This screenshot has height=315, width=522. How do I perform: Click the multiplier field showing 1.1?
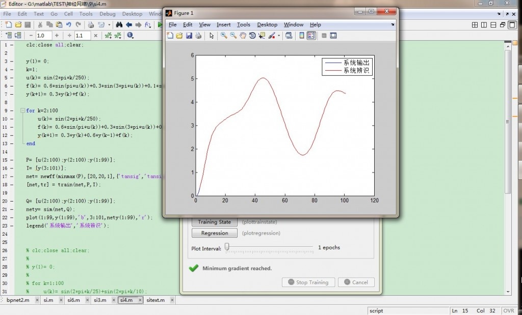click(83, 35)
